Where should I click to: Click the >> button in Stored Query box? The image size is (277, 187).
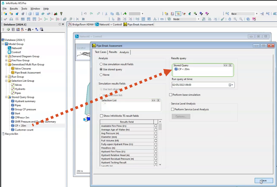pyautogui.click(x=225, y=65)
